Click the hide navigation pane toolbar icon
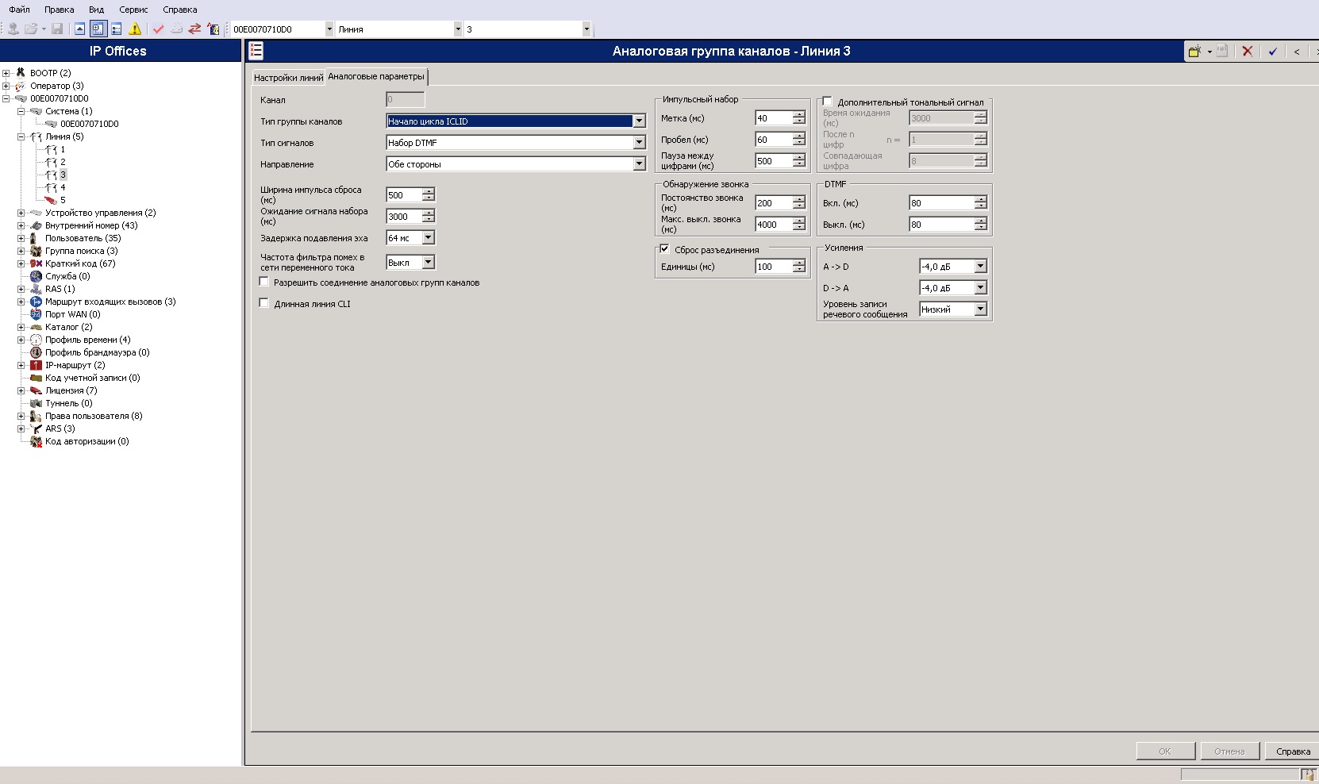 pos(79,29)
